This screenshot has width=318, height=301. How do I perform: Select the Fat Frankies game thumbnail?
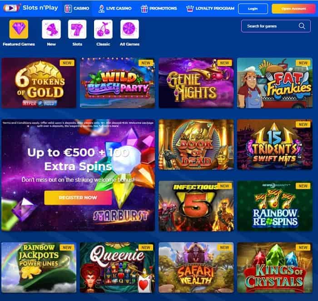click(275, 83)
